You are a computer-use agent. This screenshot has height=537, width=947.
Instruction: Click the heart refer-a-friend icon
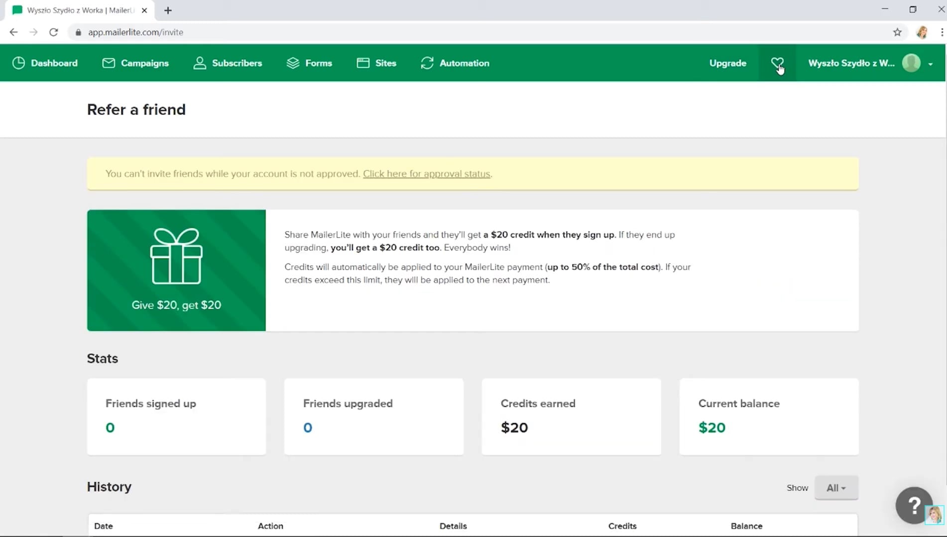point(777,63)
